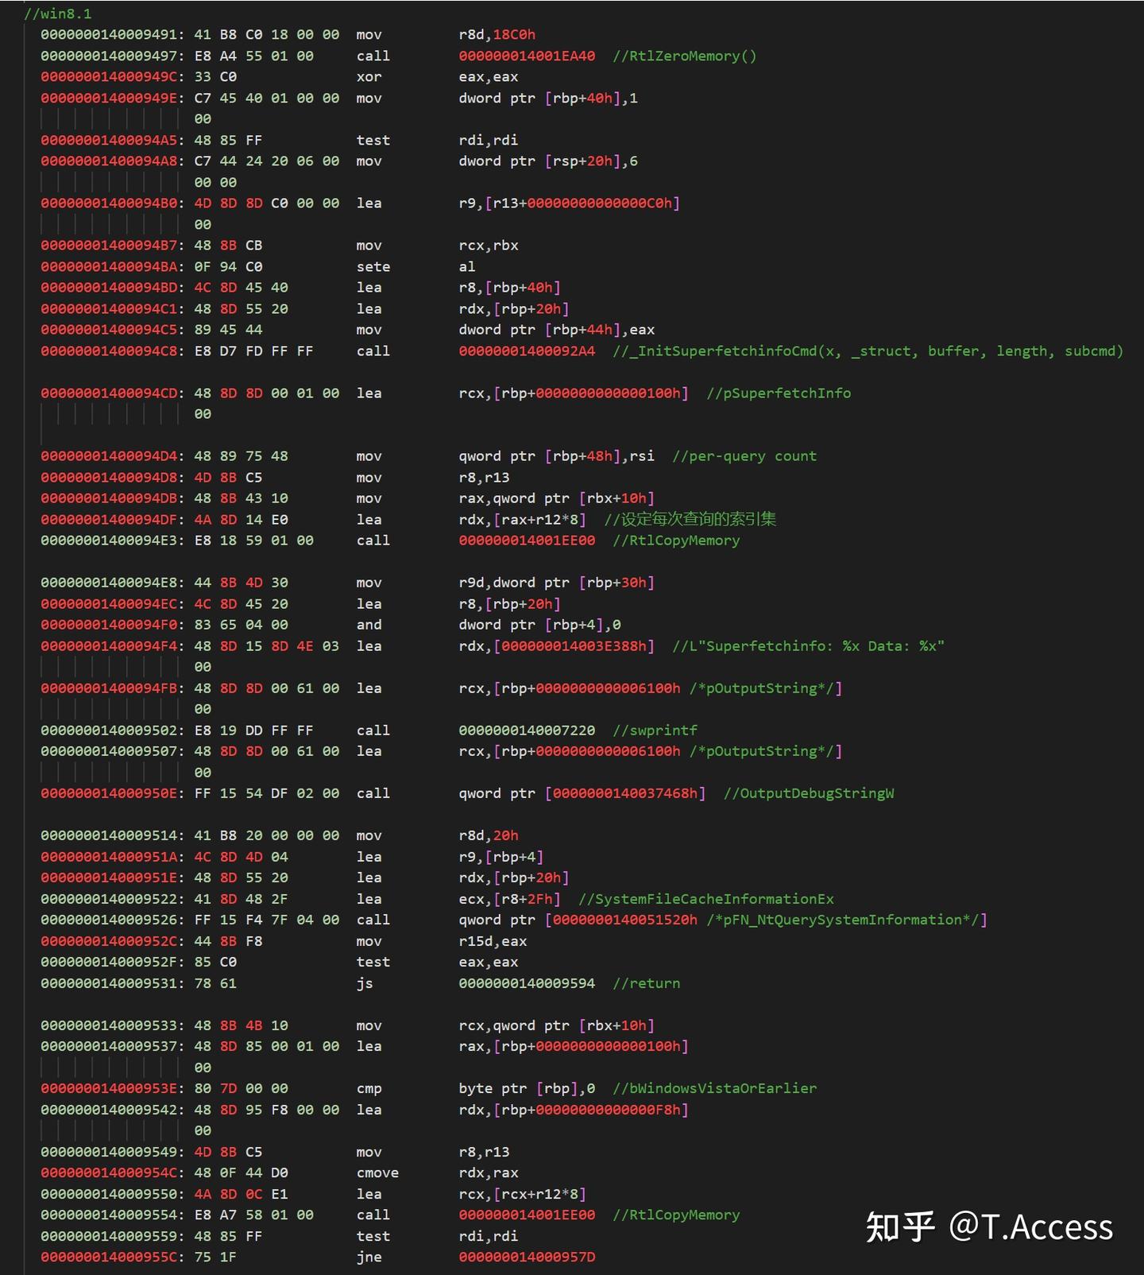Click the Superfetchinfo format string comment
1144x1275 pixels.
tap(808, 645)
